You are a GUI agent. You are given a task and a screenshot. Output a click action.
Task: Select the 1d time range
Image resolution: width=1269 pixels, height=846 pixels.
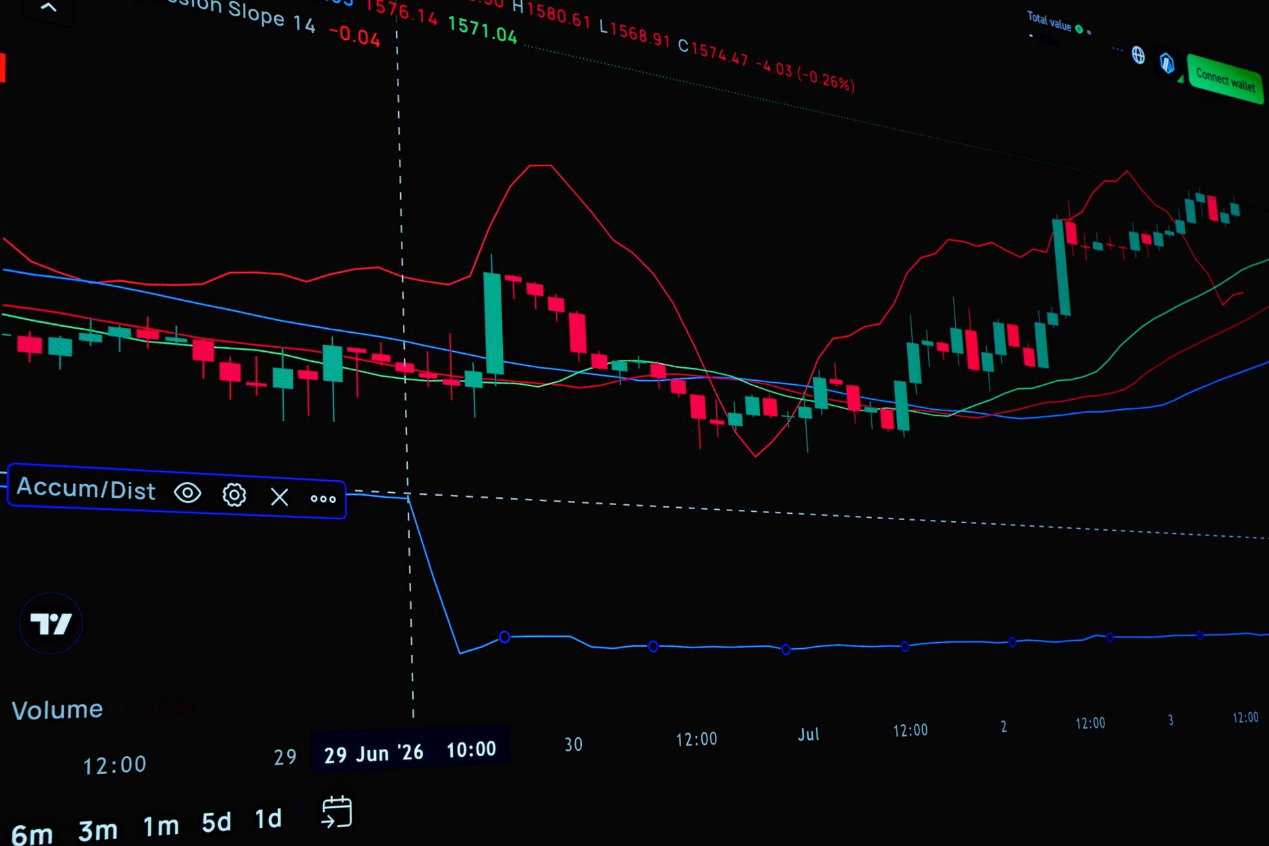click(x=268, y=818)
